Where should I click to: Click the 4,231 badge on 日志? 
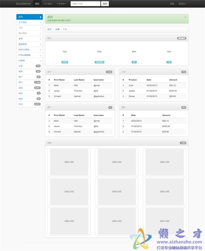pyautogui.click(x=37, y=104)
